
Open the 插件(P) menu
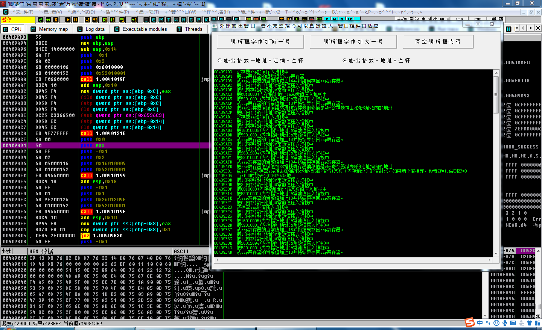[x=115, y=12]
